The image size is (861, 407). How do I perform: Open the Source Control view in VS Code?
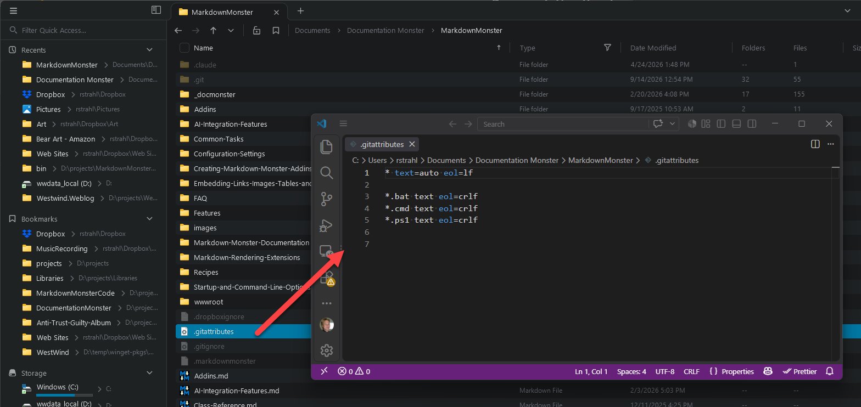point(326,200)
